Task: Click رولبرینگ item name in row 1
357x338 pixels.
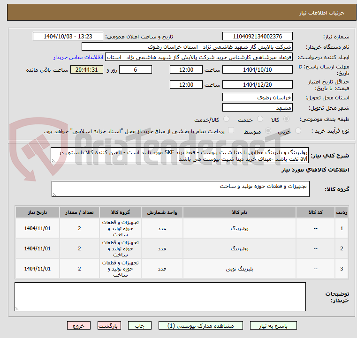Action: (239, 228)
